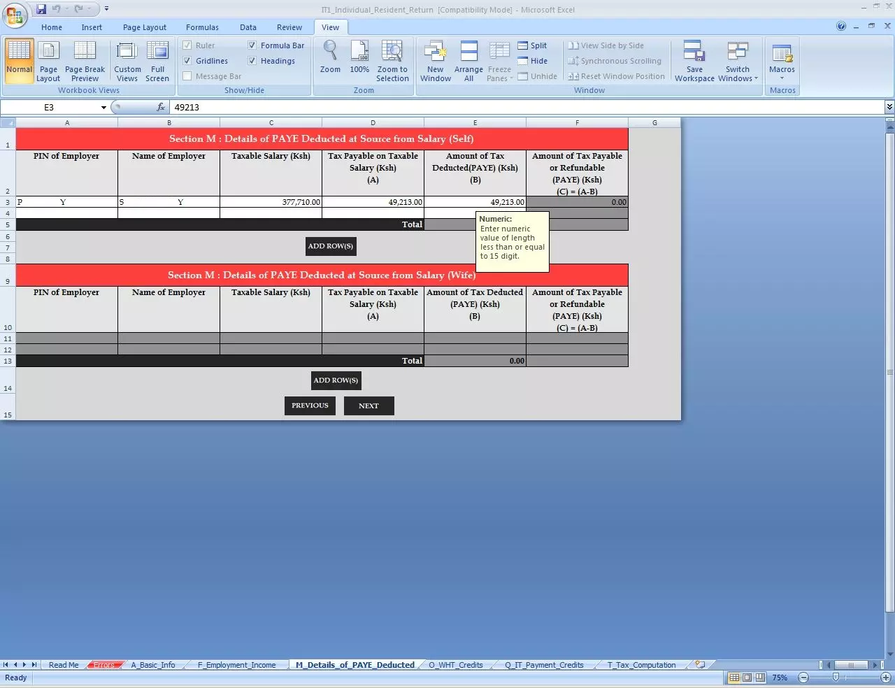Switch to A_Basic_Info sheet tab
The image size is (895, 688).
coord(153,665)
